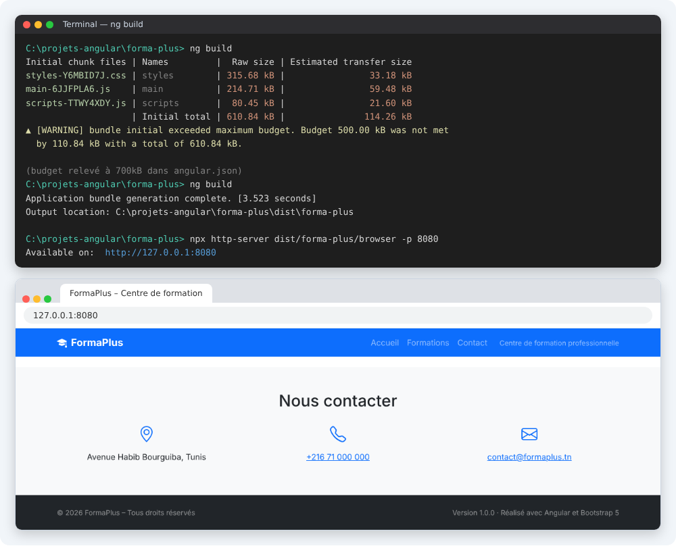Click Centre de formation professionnelle navbar text
The image size is (676, 546).
coord(559,343)
